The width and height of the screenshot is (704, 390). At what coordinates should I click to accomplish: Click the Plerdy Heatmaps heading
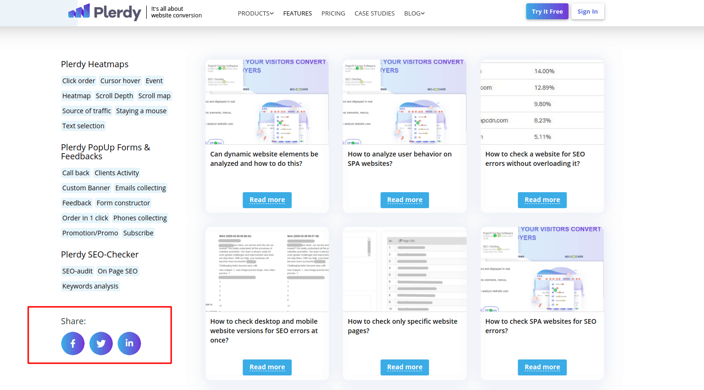point(95,64)
